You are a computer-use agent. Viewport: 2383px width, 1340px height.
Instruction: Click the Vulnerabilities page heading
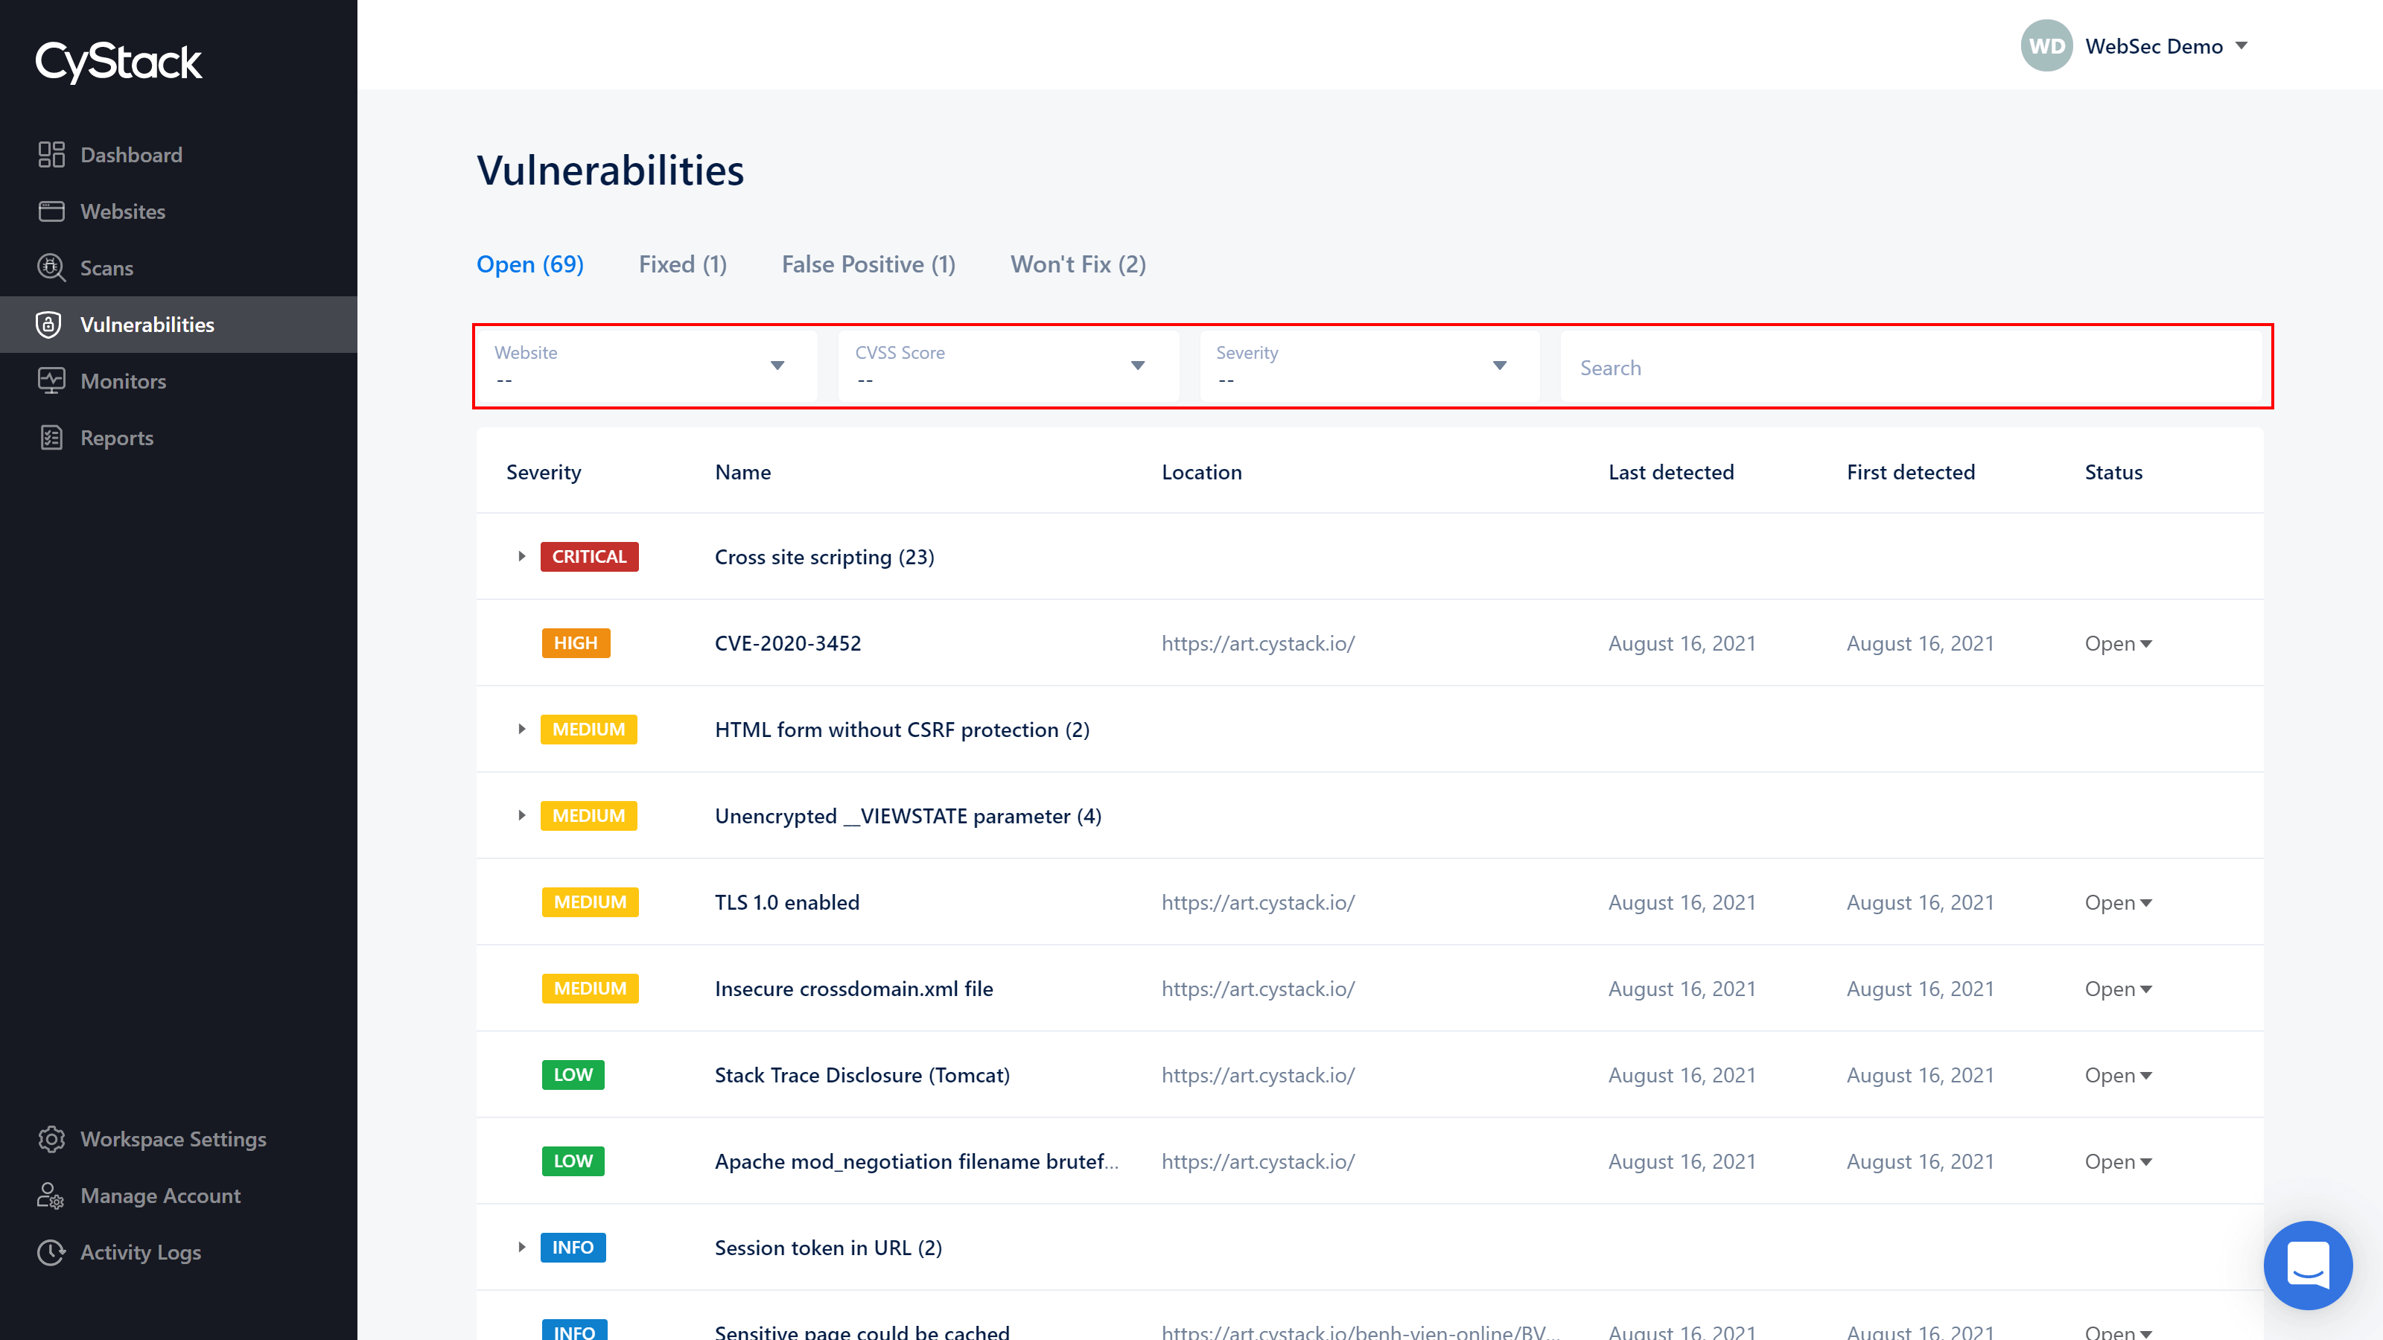[611, 170]
